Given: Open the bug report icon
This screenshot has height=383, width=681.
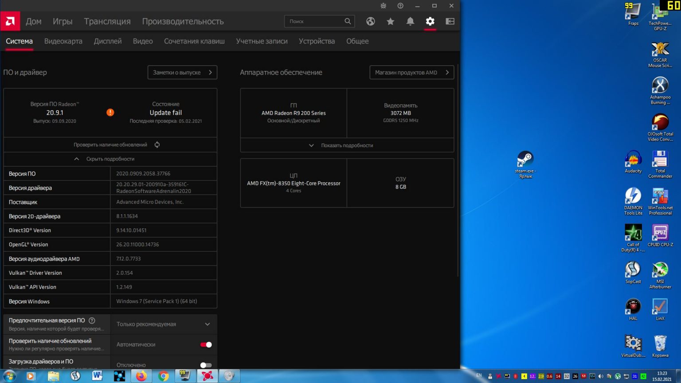Looking at the screenshot, I should point(384,6).
